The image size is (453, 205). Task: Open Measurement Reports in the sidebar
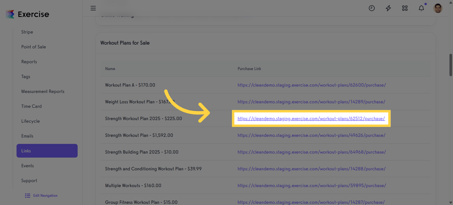pos(43,92)
